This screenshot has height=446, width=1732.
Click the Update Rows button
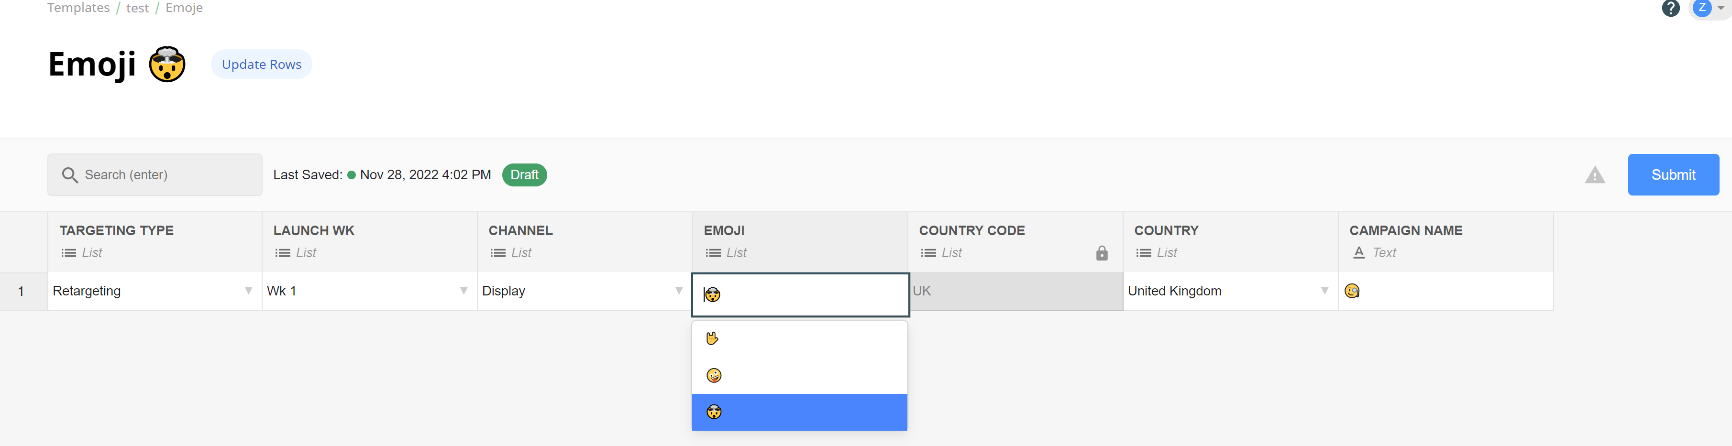coord(262,65)
